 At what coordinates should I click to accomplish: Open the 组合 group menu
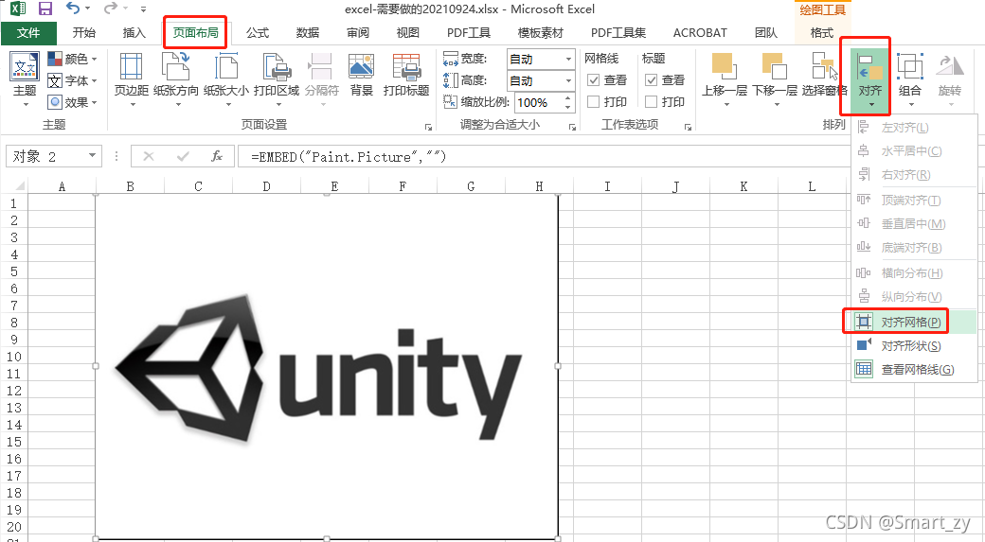pyautogui.click(x=909, y=79)
